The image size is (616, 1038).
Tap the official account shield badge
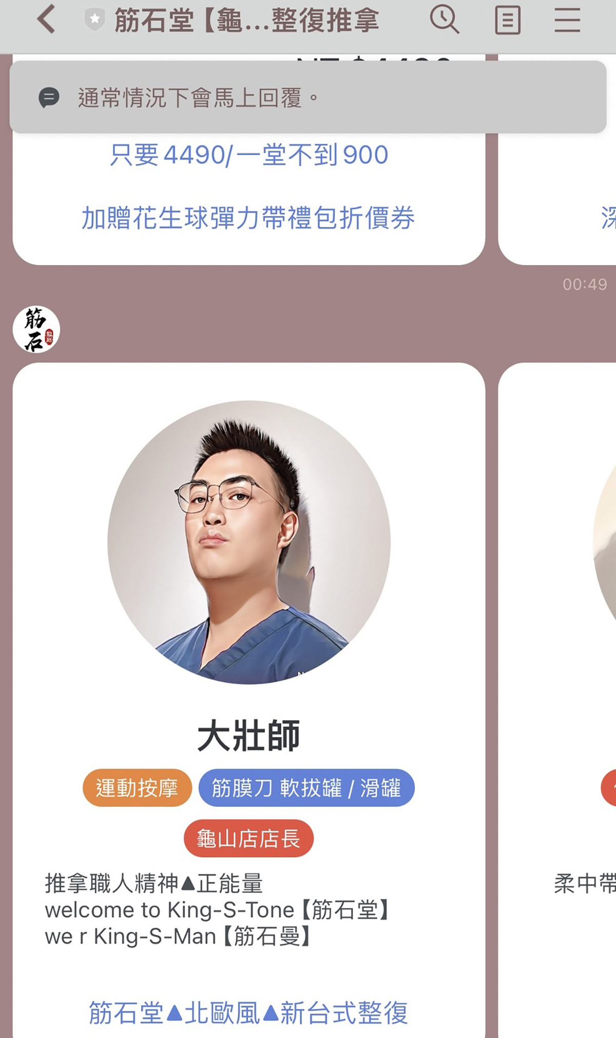coord(94,20)
